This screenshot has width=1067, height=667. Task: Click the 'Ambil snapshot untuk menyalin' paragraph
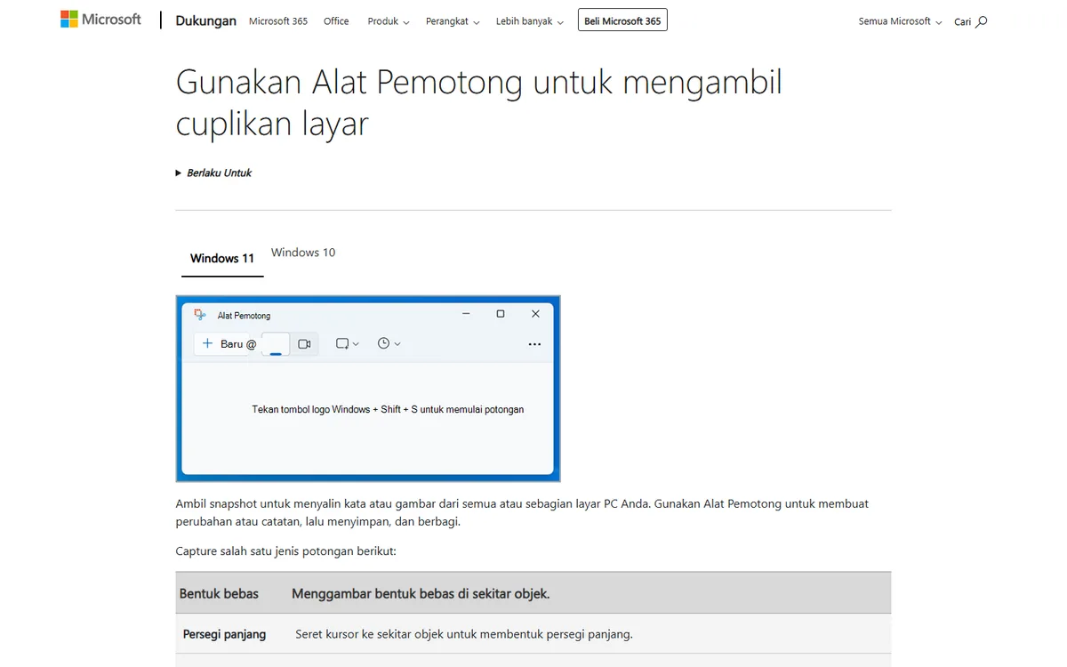click(522, 512)
